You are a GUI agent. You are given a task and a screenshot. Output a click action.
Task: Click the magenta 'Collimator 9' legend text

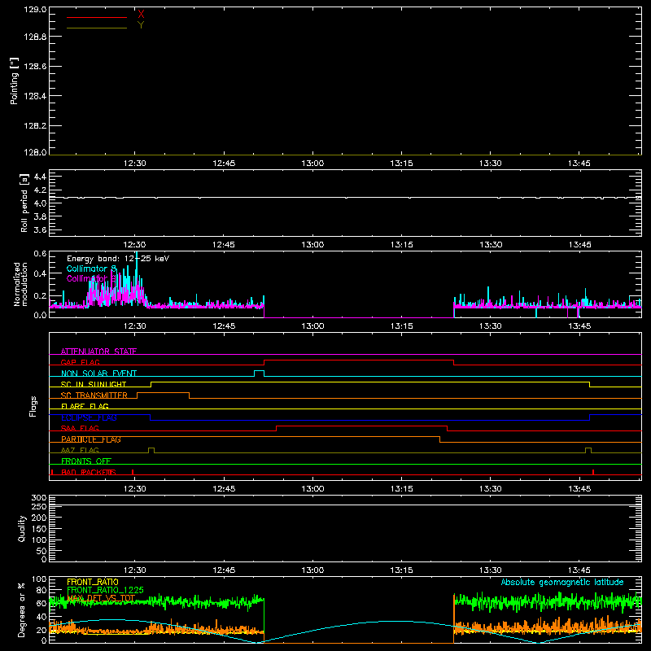(x=91, y=278)
